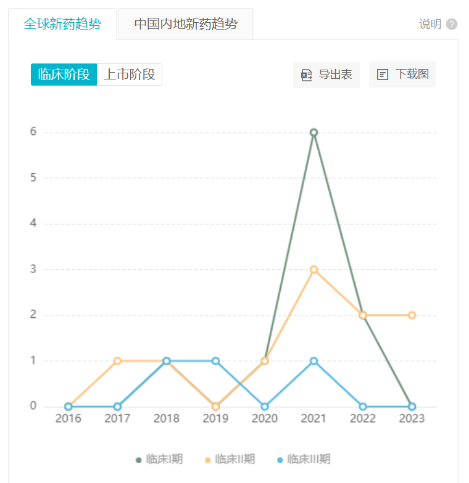The width and height of the screenshot is (469, 483).
Task: Click the question mark help icon
Action: click(x=452, y=24)
